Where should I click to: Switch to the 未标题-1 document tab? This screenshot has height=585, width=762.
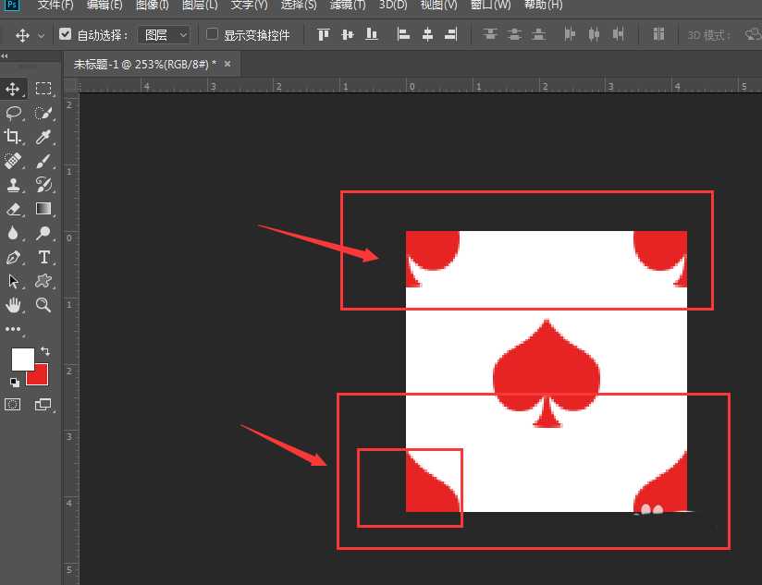145,64
